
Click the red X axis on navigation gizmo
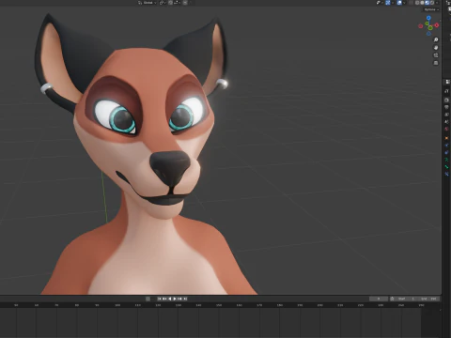tap(437, 25)
